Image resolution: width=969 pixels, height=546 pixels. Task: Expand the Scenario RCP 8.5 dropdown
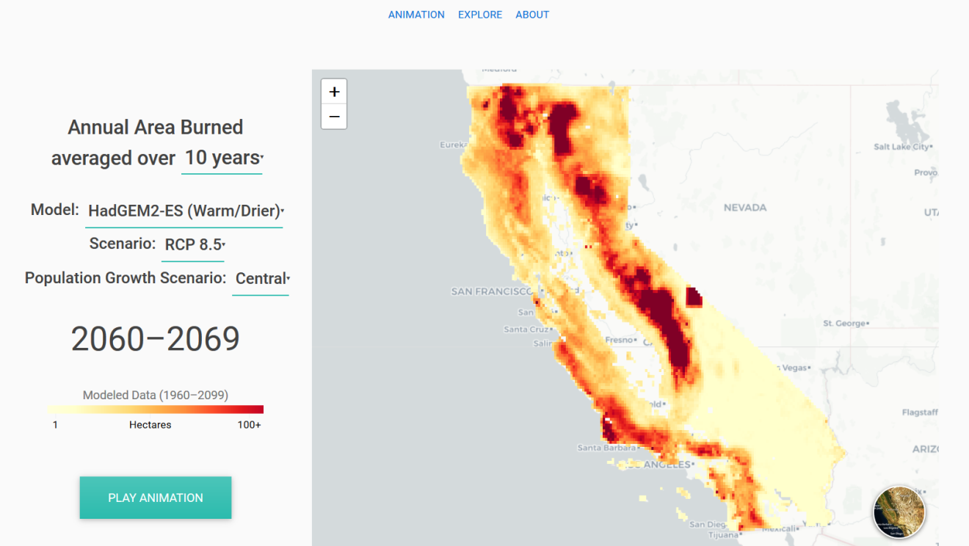click(194, 245)
